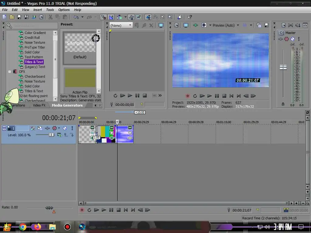311x233 pixels.
Task: Solo video track 1
Action: click(x=72, y=128)
